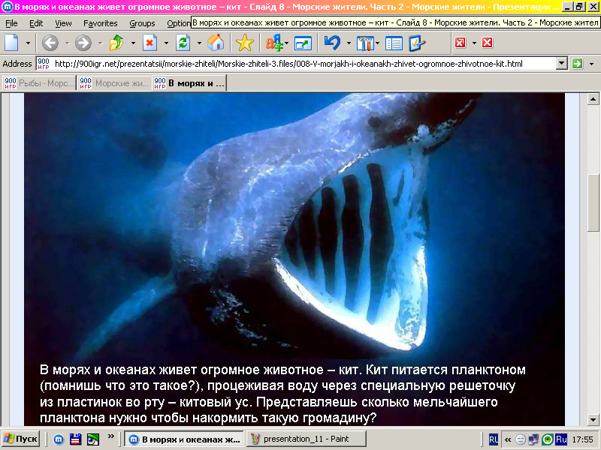The width and height of the screenshot is (601, 450).
Task: Click the Back navigation arrow
Action: pyautogui.click(x=50, y=43)
